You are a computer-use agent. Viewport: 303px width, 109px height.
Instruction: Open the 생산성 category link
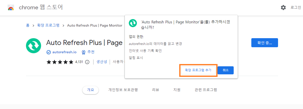102,62
